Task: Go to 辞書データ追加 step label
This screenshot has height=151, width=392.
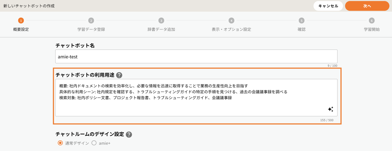Action: tap(161, 29)
